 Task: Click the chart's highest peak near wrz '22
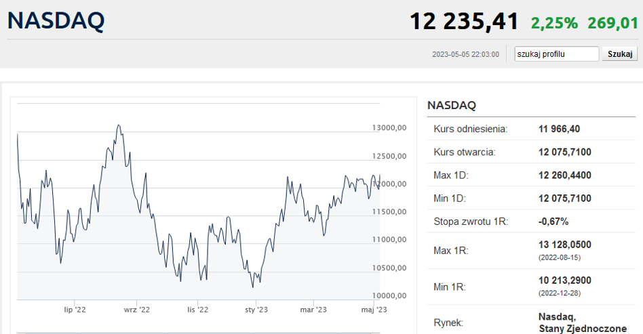tap(119, 125)
